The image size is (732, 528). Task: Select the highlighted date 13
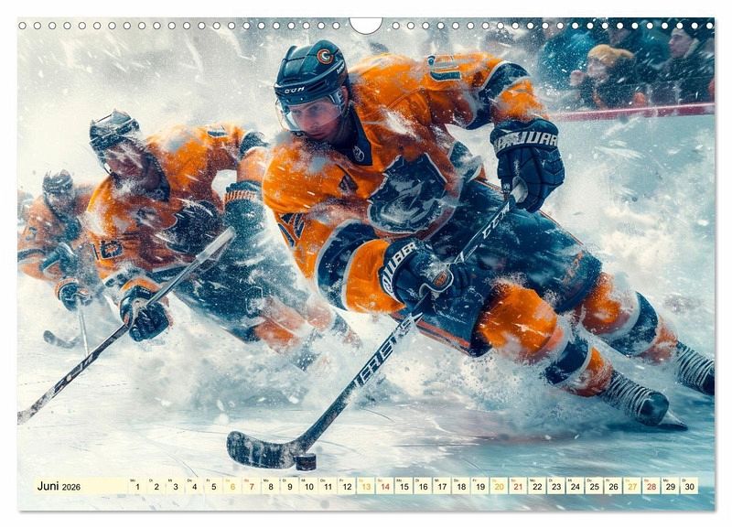366,486
